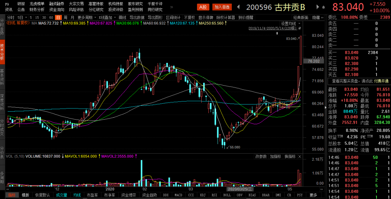Click the alert bell icon beside stock name
This screenshot has height=199, width=391.
click(324, 7)
